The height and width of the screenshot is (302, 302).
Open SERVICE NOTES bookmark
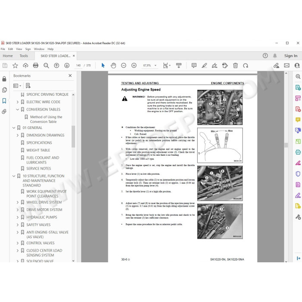point(38,169)
